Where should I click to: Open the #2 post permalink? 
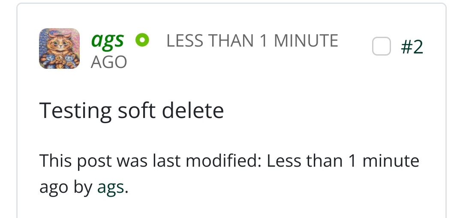412,47
